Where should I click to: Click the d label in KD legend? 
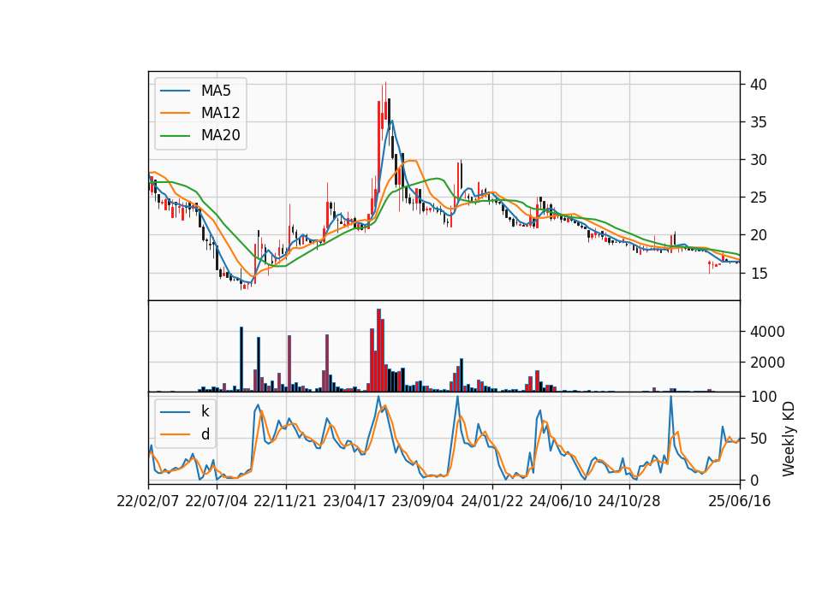point(205,434)
